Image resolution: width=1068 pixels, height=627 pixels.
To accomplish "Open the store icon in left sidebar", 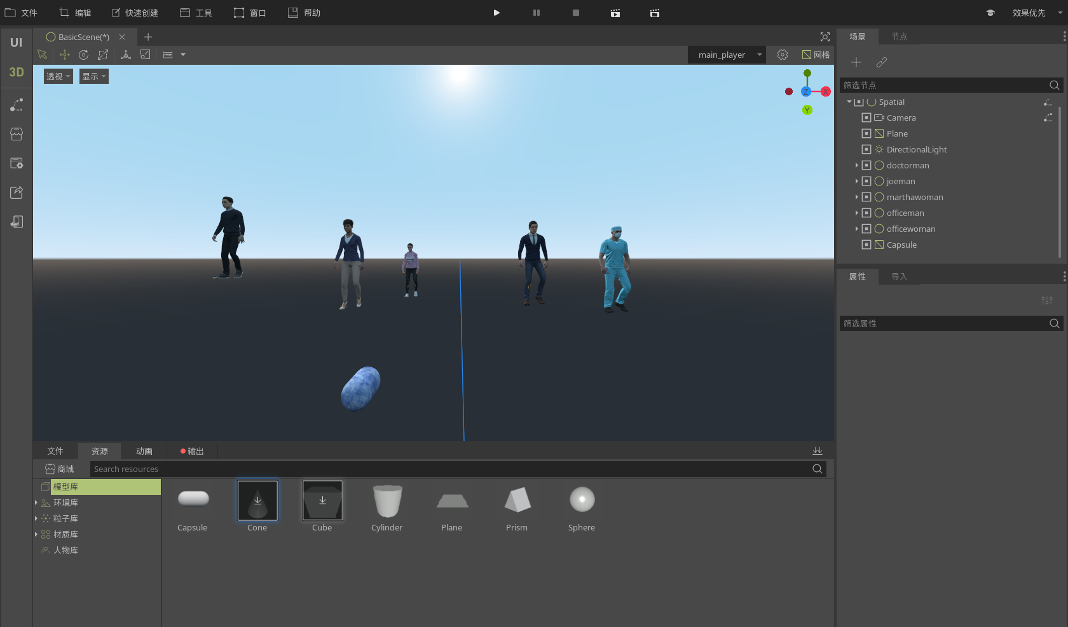I will tap(17, 134).
